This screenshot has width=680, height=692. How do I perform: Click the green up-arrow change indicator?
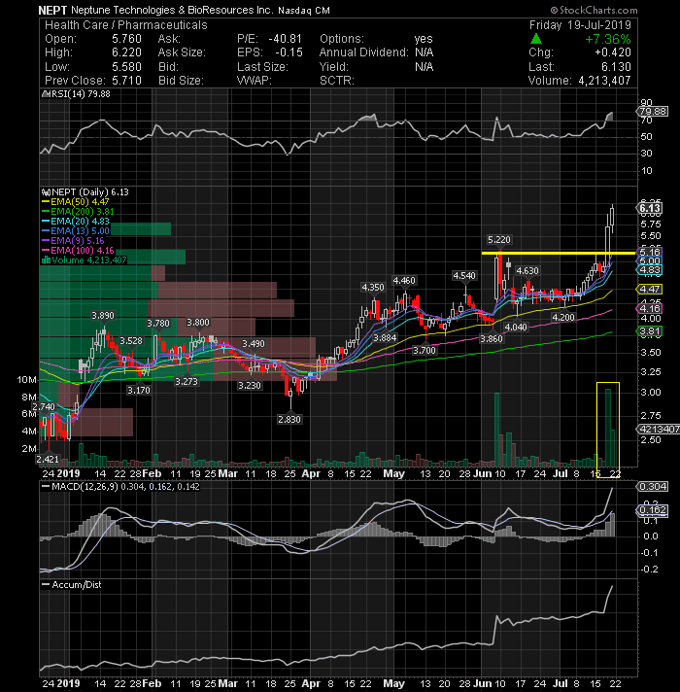(x=536, y=39)
